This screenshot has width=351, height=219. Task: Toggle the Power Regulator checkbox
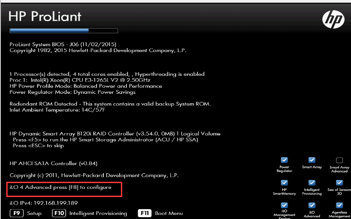pyautogui.click(x=284, y=160)
